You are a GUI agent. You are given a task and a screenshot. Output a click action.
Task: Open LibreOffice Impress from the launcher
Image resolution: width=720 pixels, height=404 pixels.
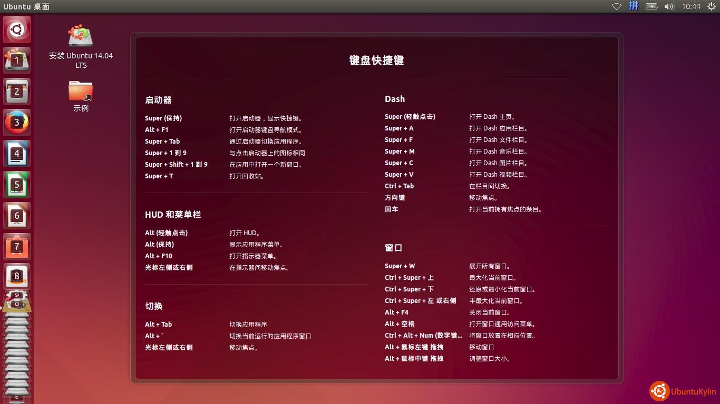tap(17, 216)
